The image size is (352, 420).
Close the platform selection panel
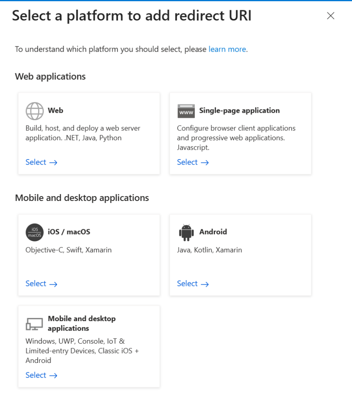[x=331, y=16]
